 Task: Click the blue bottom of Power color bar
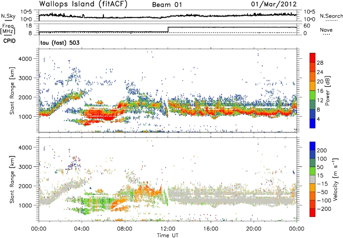click(313, 123)
